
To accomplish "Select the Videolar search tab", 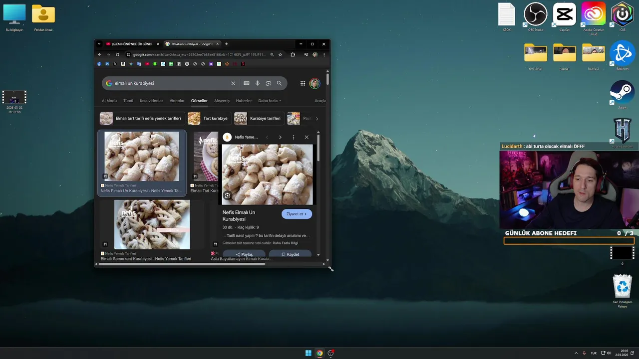I will (x=177, y=101).
